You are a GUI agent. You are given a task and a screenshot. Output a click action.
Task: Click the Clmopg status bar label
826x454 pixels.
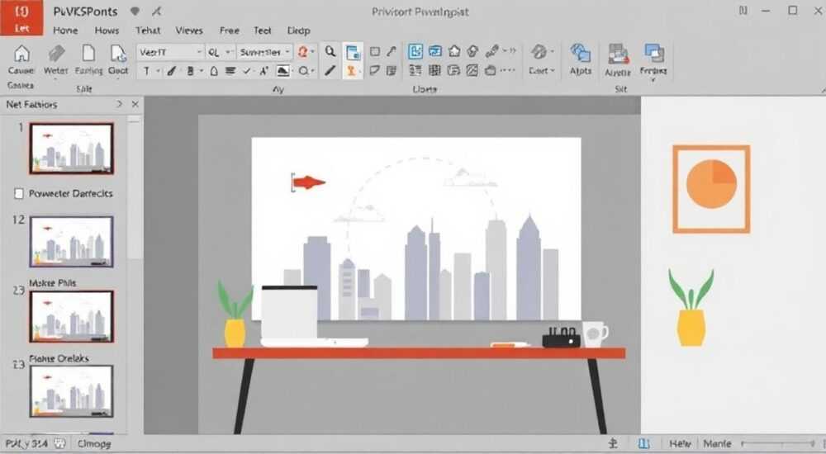(94, 443)
